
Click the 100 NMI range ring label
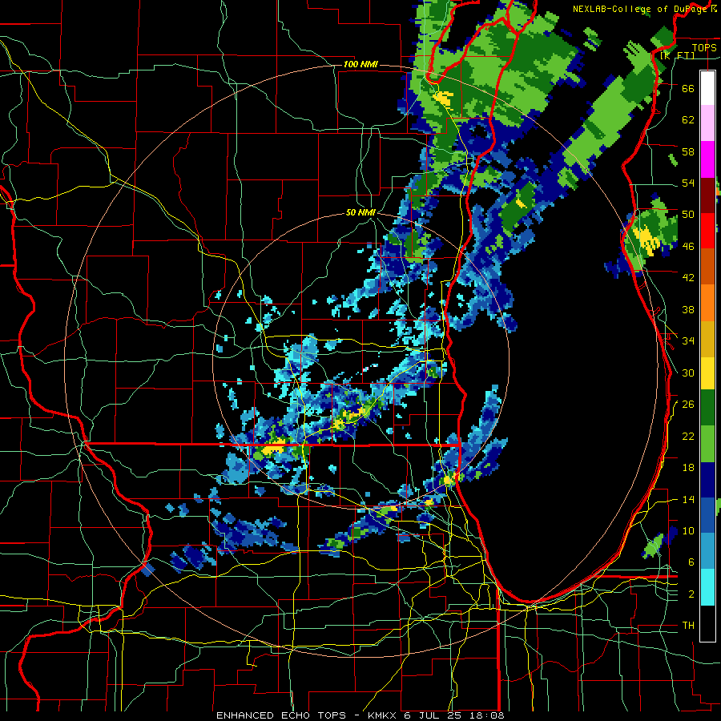point(360,64)
